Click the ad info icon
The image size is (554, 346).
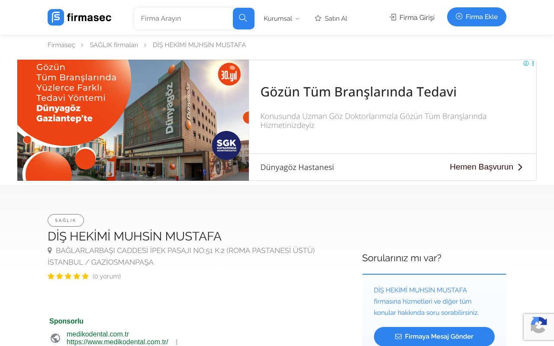526,64
